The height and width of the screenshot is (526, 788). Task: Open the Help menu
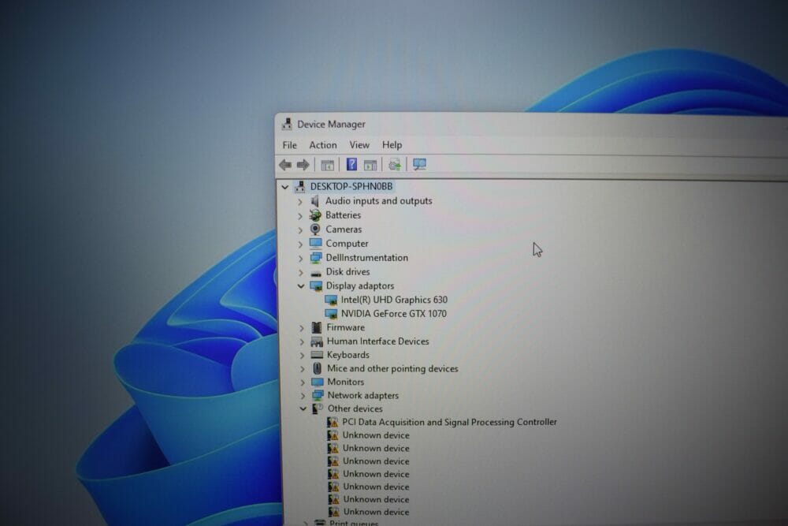pos(392,145)
